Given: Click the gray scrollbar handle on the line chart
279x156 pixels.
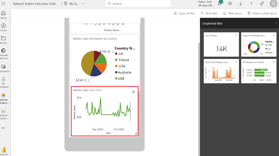Looking at the screenshot, I should pyautogui.click(x=131, y=111).
